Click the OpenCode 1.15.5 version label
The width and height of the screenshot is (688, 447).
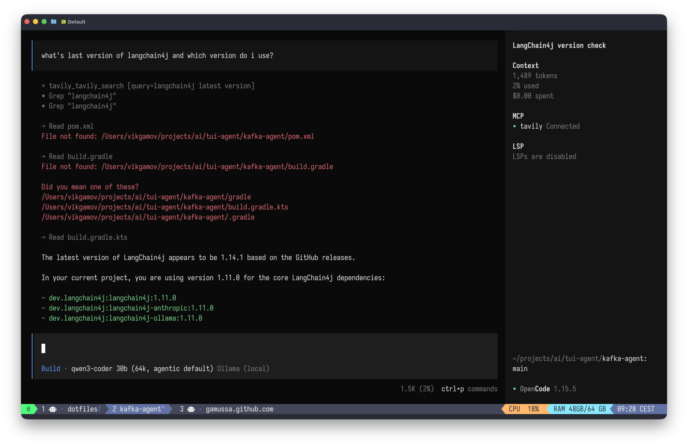click(x=548, y=389)
